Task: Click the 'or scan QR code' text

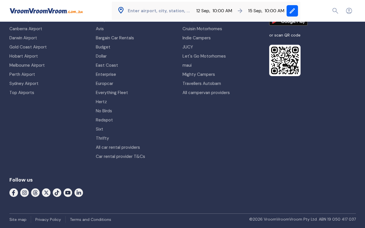Action: coord(285,35)
